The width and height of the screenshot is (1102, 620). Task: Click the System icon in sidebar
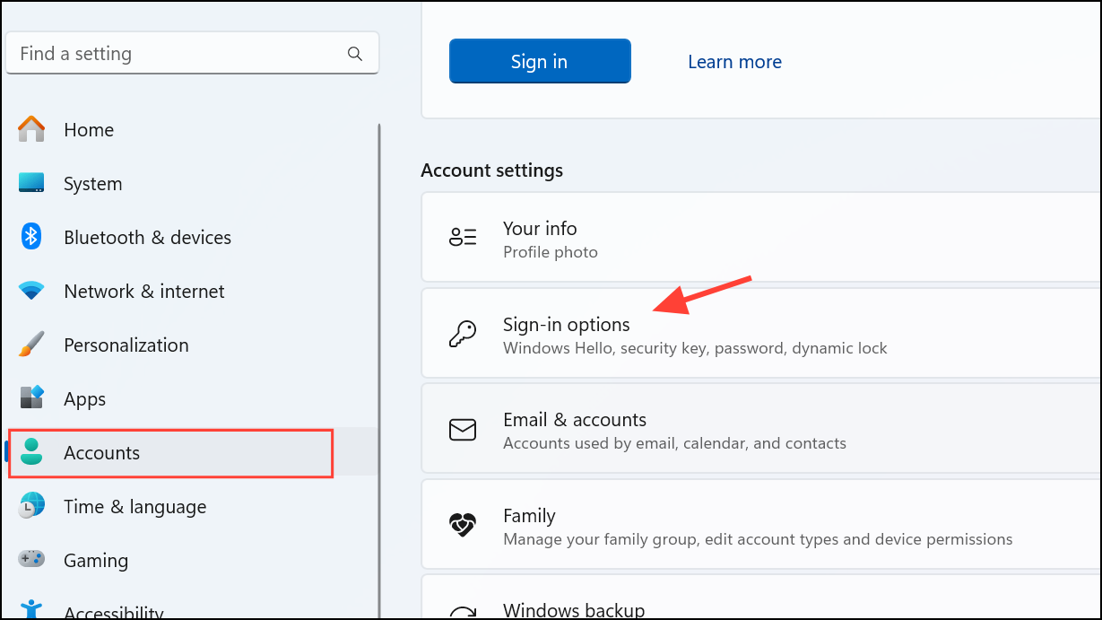click(x=31, y=183)
